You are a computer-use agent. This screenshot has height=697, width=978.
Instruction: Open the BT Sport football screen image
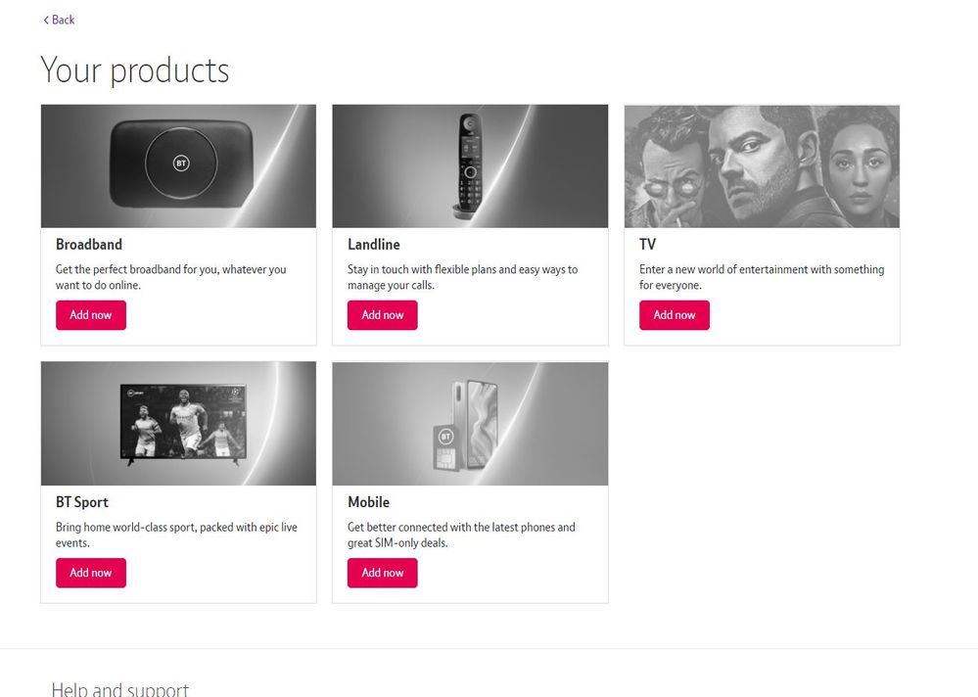pos(178,423)
